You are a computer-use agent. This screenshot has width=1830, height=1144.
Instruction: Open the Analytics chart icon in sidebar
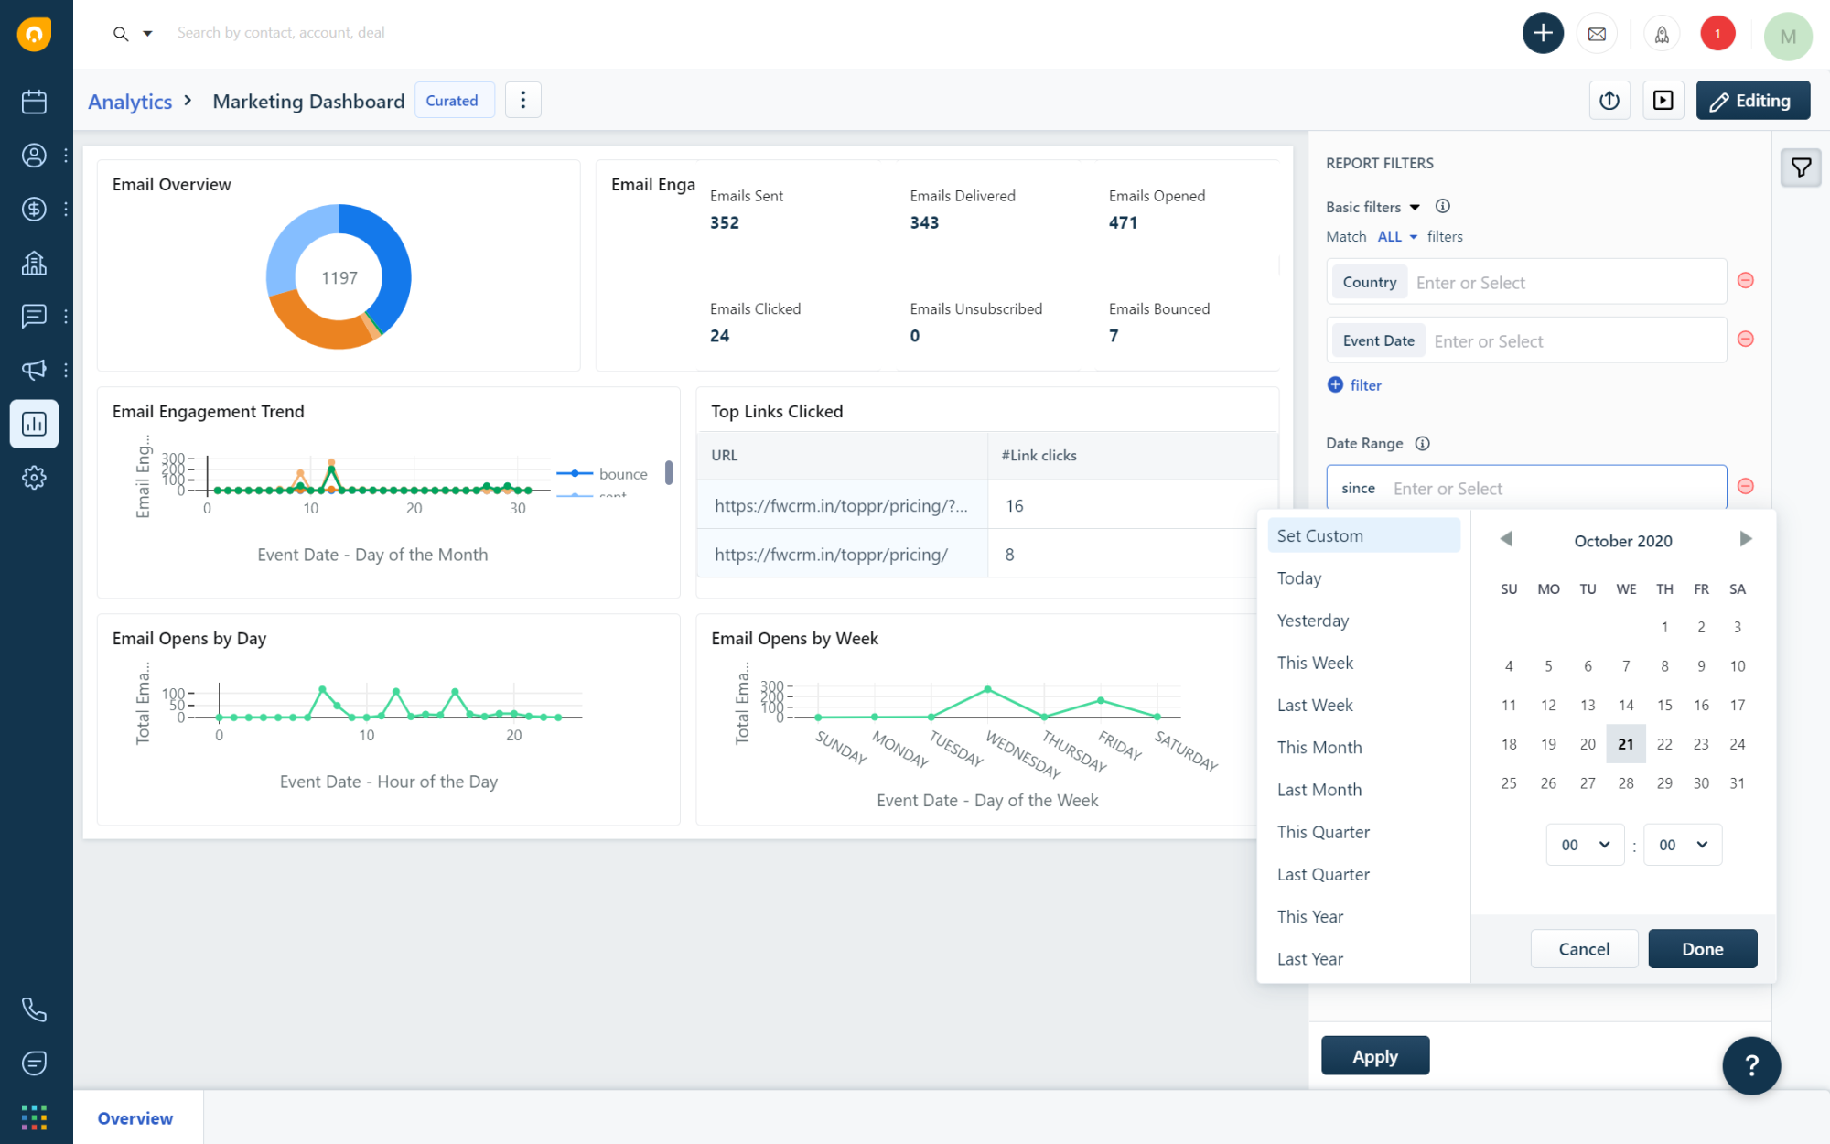coord(34,424)
